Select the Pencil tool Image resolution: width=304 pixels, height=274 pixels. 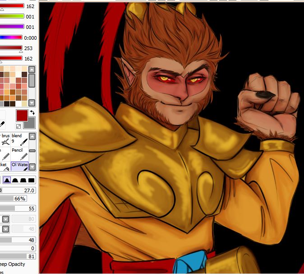(x=20, y=154)
